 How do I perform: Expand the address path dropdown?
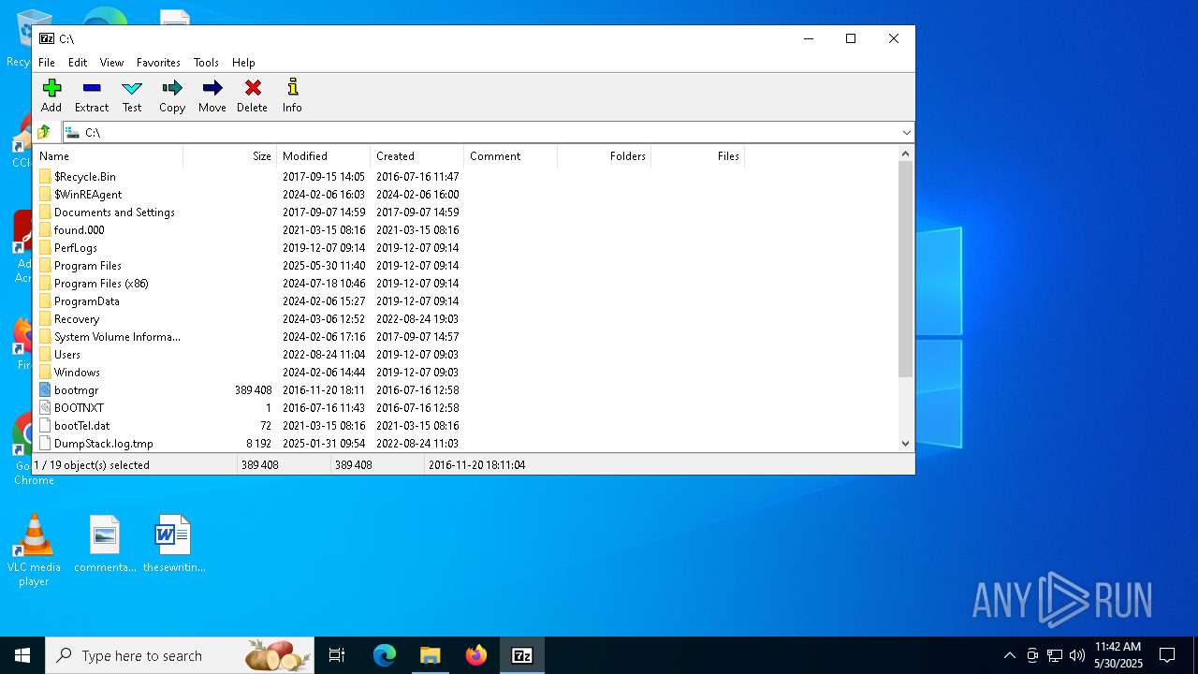click(x=906, y=133)
